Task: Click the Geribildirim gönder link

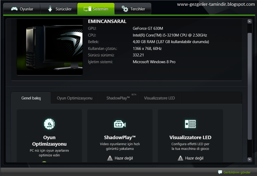Action: (237, 172)
